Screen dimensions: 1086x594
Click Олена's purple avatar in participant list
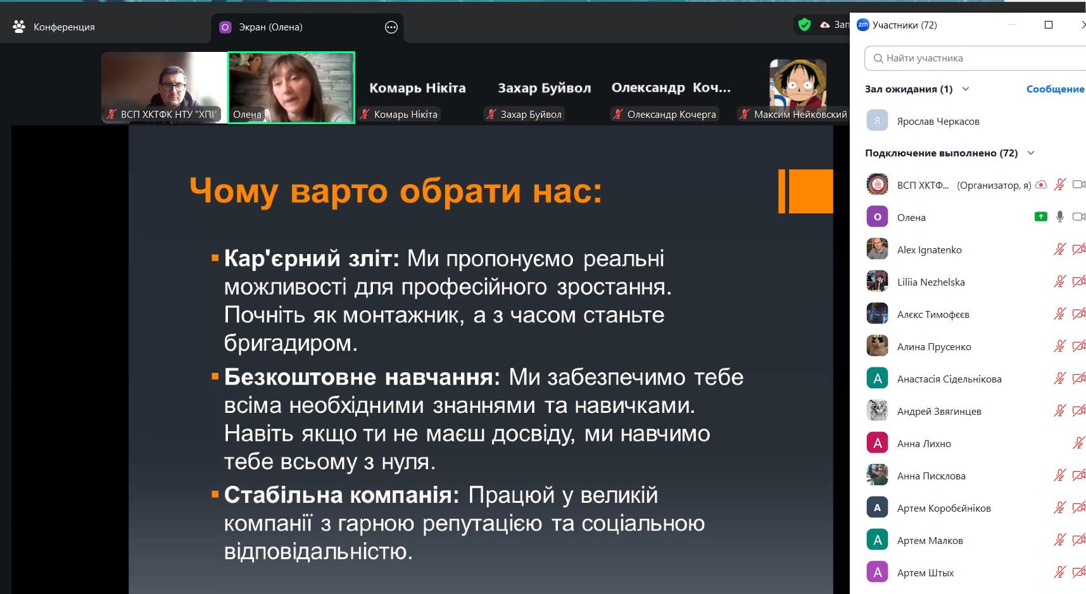[877, 217]
